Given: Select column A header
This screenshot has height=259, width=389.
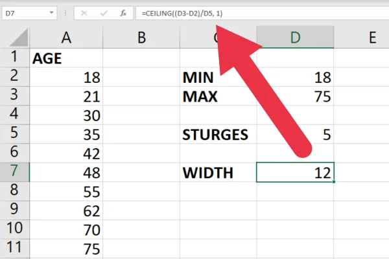Looking at the screenshot, I should [66, 38].
